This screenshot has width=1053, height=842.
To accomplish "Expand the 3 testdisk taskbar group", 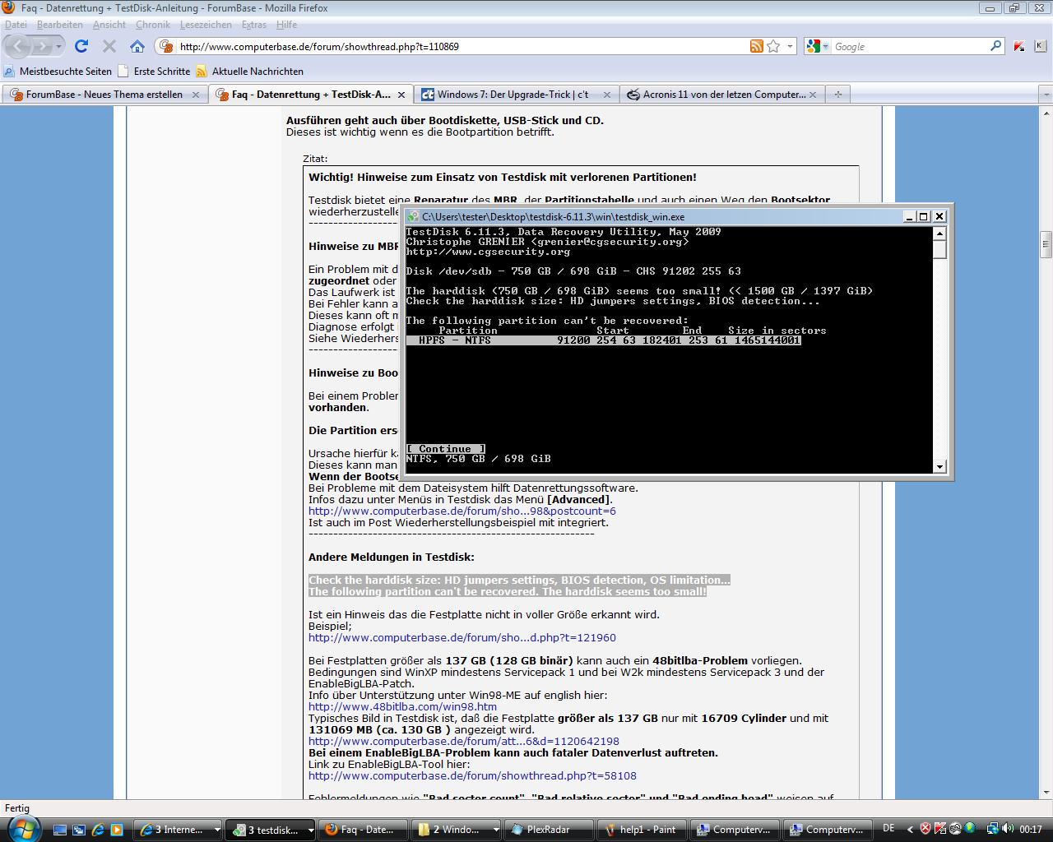I will [x=310, y=830].
